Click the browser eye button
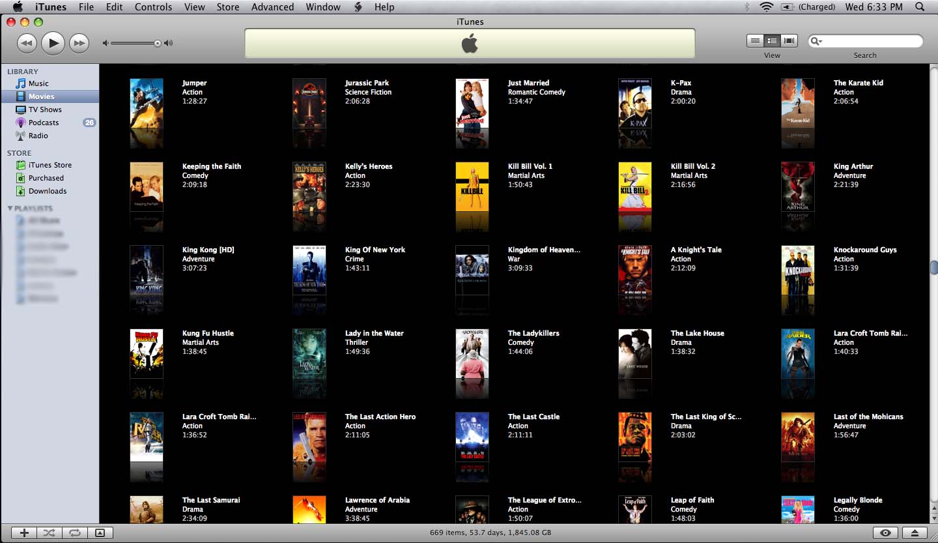938x543 pixels. tap(885, 533)
